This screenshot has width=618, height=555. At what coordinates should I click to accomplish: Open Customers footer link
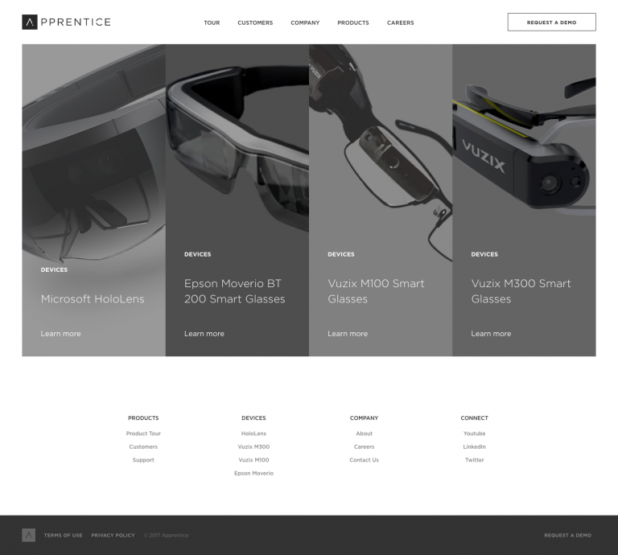[x=143, y=446]
